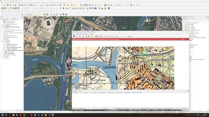Open File Explorer from the taskbar

pos(46,115)
